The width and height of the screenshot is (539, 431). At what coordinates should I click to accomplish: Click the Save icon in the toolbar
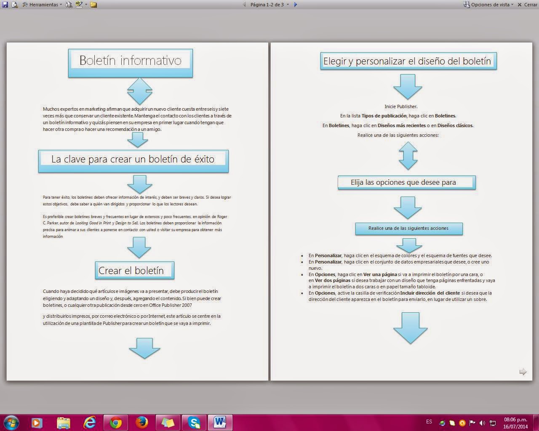[x=5, y=5]
